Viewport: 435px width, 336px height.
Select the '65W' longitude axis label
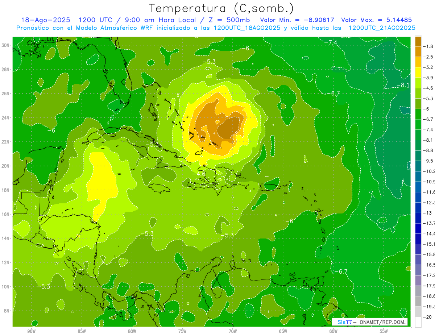[283, 331]
